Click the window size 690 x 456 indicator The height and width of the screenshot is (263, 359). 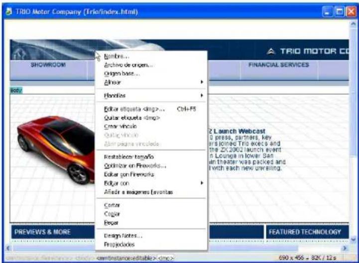(x=292, y=258)
